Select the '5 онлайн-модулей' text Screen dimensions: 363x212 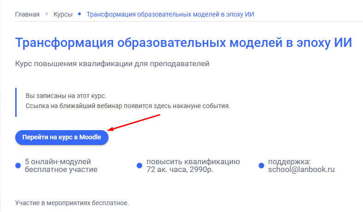point(58,161)
